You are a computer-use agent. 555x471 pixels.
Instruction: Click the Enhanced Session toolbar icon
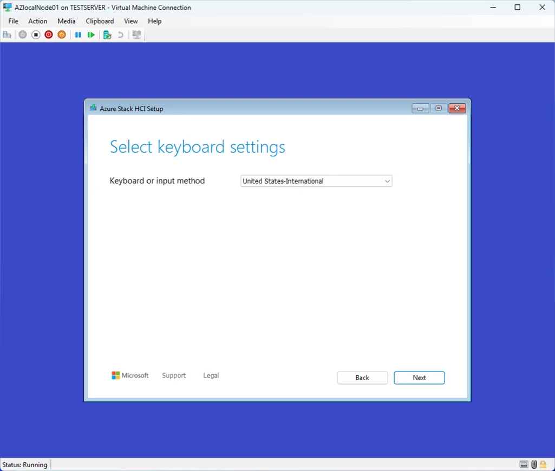[137, 35]
